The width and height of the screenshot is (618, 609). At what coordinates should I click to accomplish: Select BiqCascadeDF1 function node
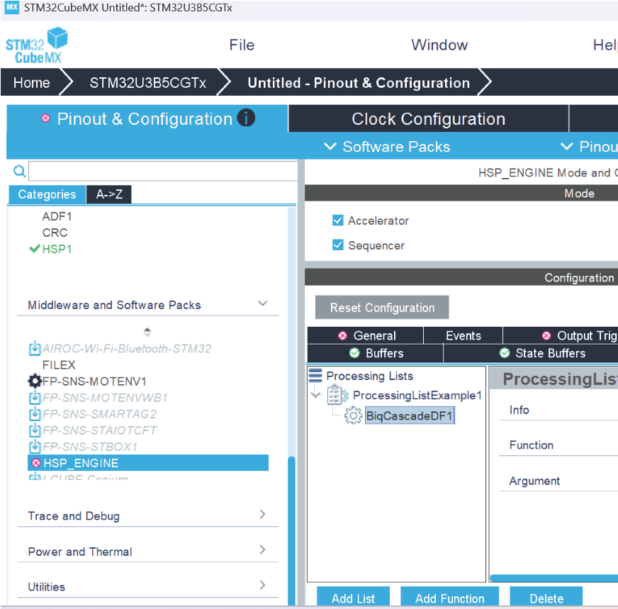pyautogui.click(x=410, y=416)
